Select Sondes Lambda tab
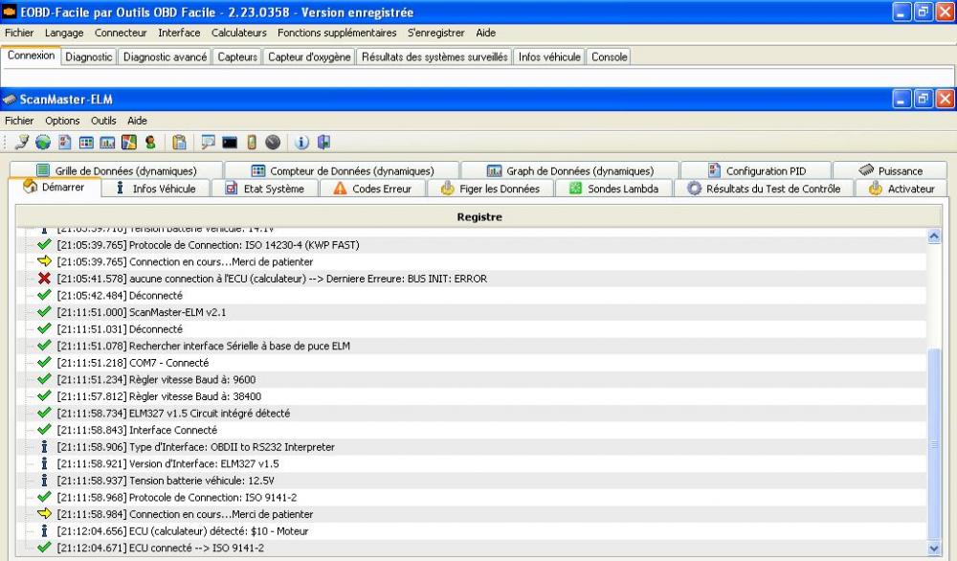The height and width of the screenshot is (561, 957). [x=613, y=189]
